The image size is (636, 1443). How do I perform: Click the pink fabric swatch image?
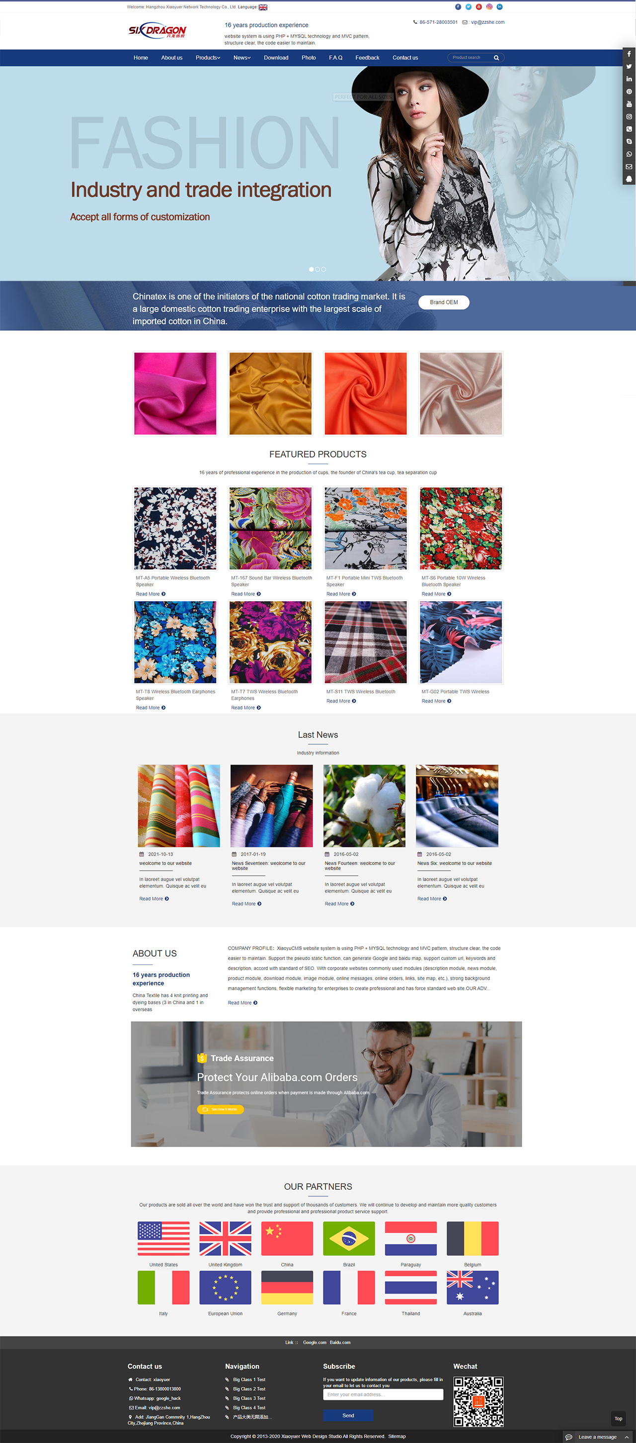[175, 393]
